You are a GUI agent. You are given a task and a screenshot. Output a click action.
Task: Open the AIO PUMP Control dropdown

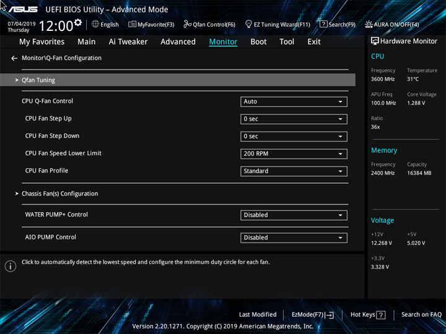tap(294, 238)
